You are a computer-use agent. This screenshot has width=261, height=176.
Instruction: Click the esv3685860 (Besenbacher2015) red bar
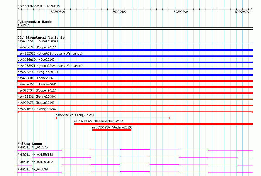pyautogui.click(x=163, y=124)
